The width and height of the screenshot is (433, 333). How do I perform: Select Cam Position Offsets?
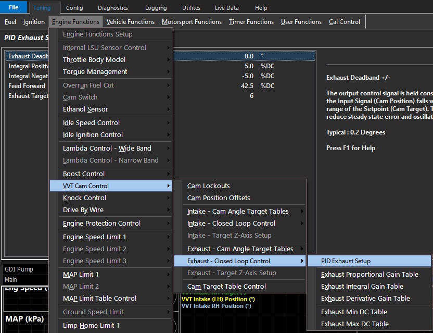pyautogui.click(x=240, y=198)
